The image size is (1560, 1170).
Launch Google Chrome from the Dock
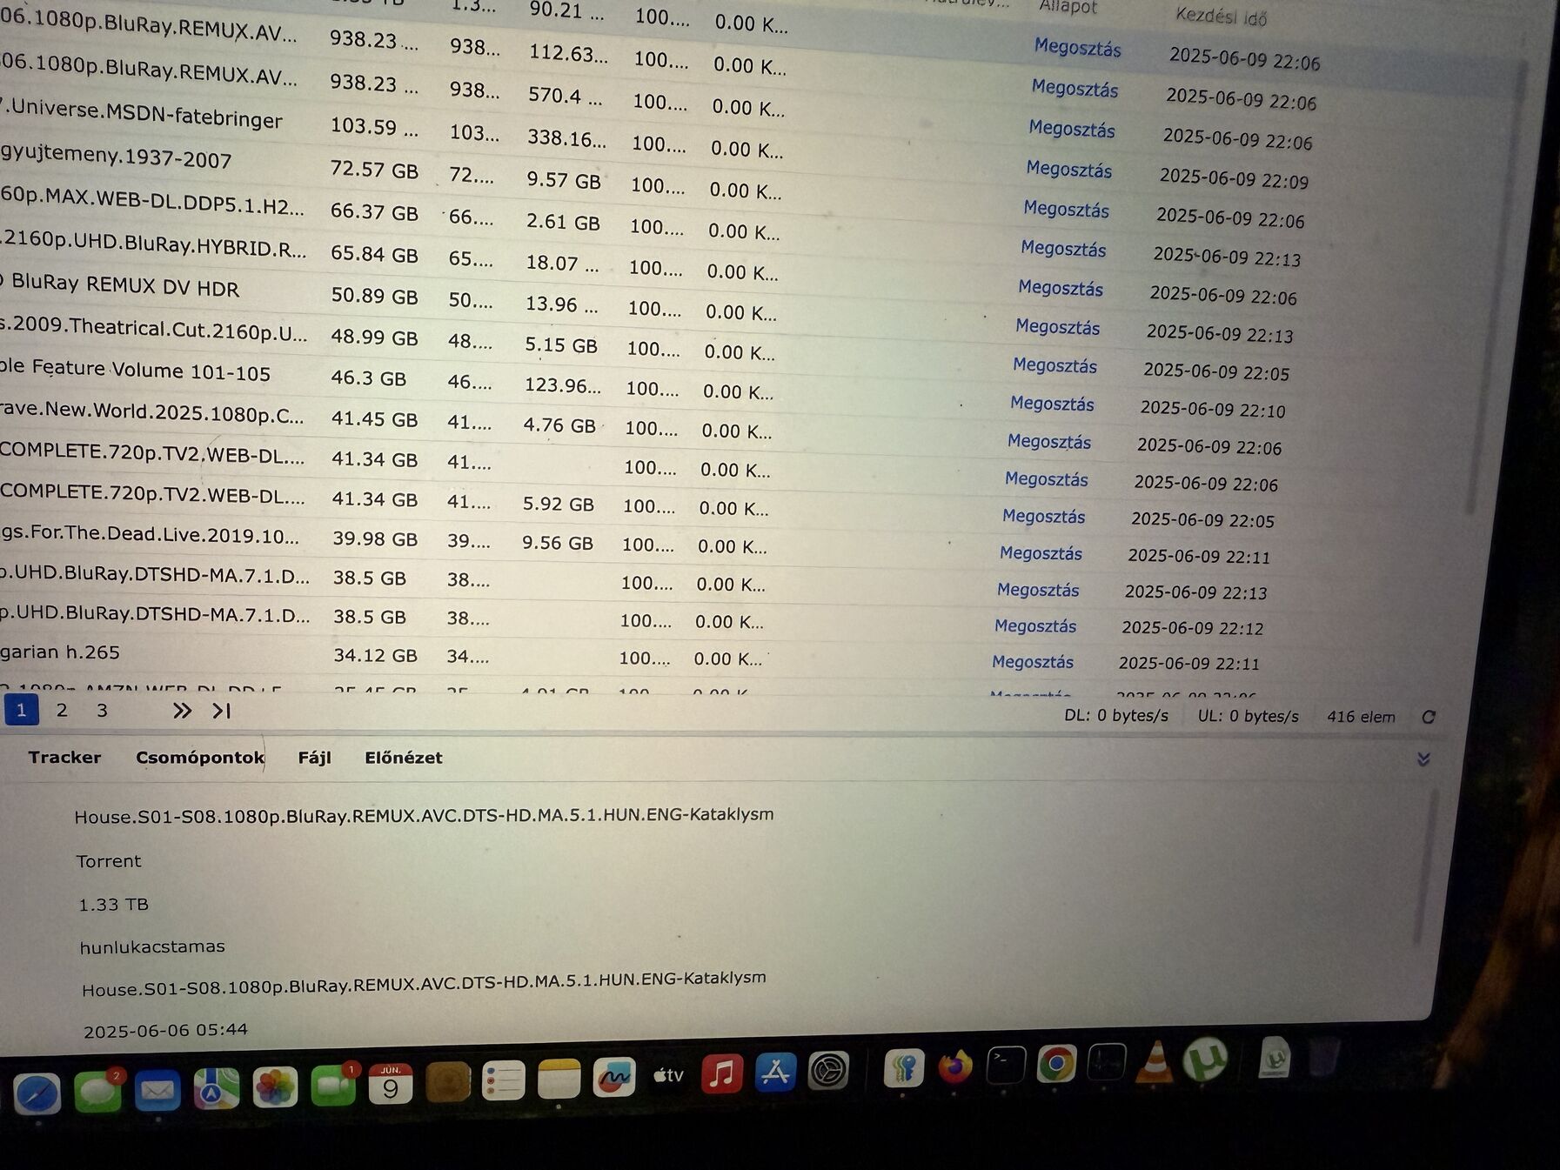1056,1063
